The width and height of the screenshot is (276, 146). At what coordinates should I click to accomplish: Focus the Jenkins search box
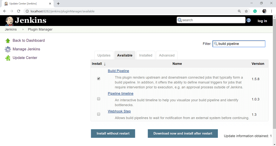click(x=211, y=20)
